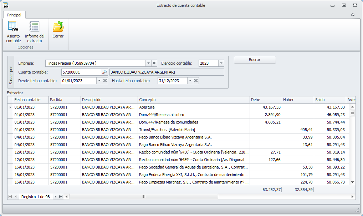Open the Ejercicio contable dropdown
363x216 pixels.
tap(221, 63)
